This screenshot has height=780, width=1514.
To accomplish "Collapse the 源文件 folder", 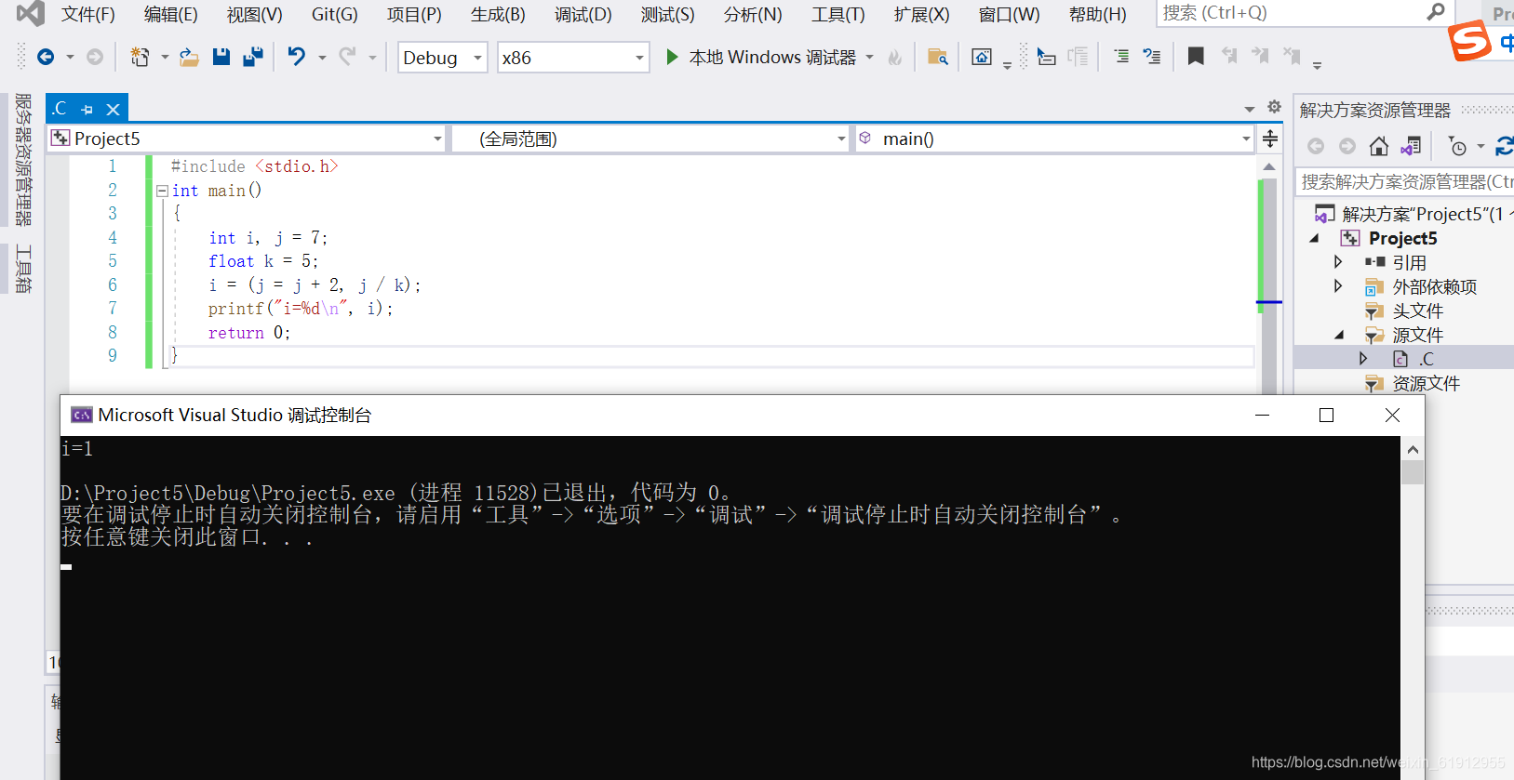I will [1339, 335].
